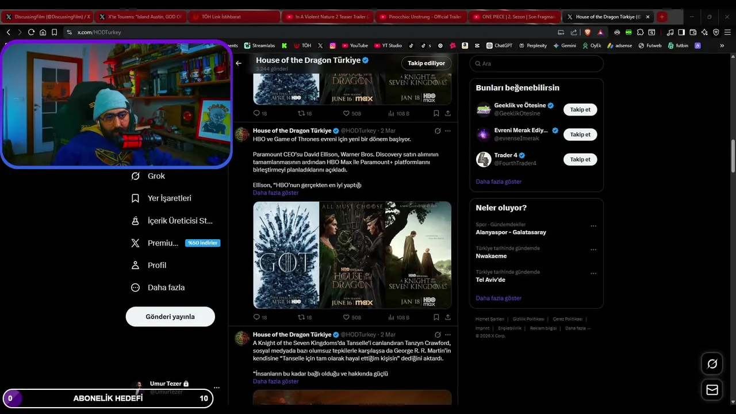The width and height of the screenshot is (736, 414).
Task: Switch to Pinocchio: Unstrung trailer tab
Action: [421, 17]
